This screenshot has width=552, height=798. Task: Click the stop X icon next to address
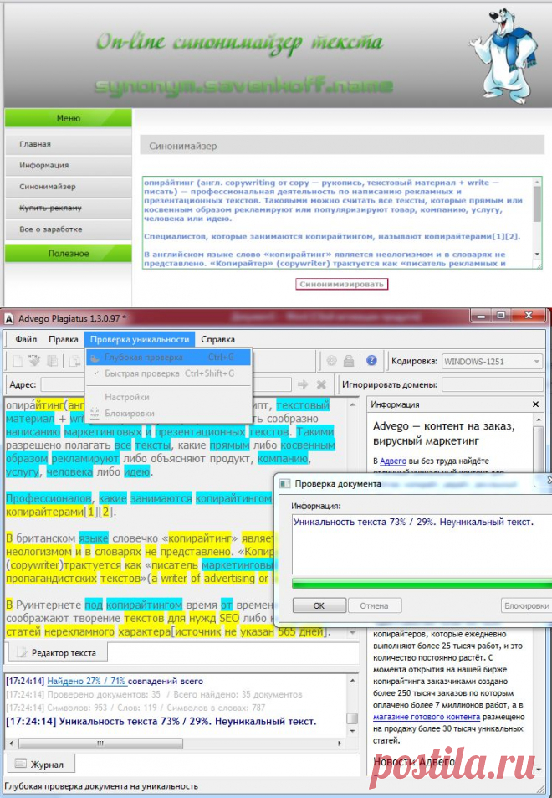(x=321, y=384)
